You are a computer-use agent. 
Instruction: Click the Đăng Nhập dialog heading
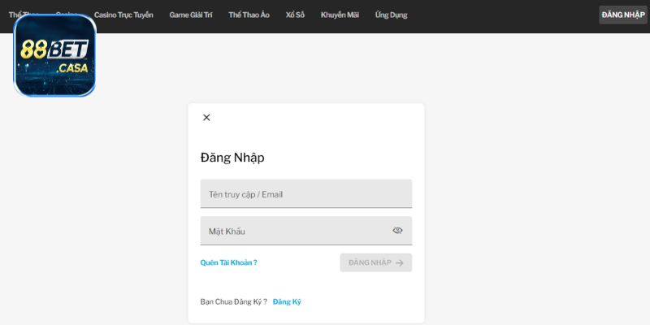click(232, 158)
